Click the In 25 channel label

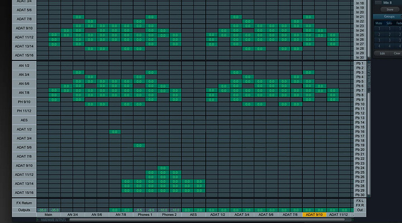pos(359,35)
